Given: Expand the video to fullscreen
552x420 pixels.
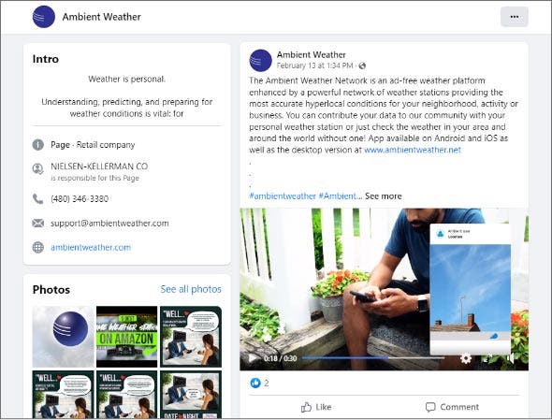Looking at the screenshot, I should tap(487, 358).
